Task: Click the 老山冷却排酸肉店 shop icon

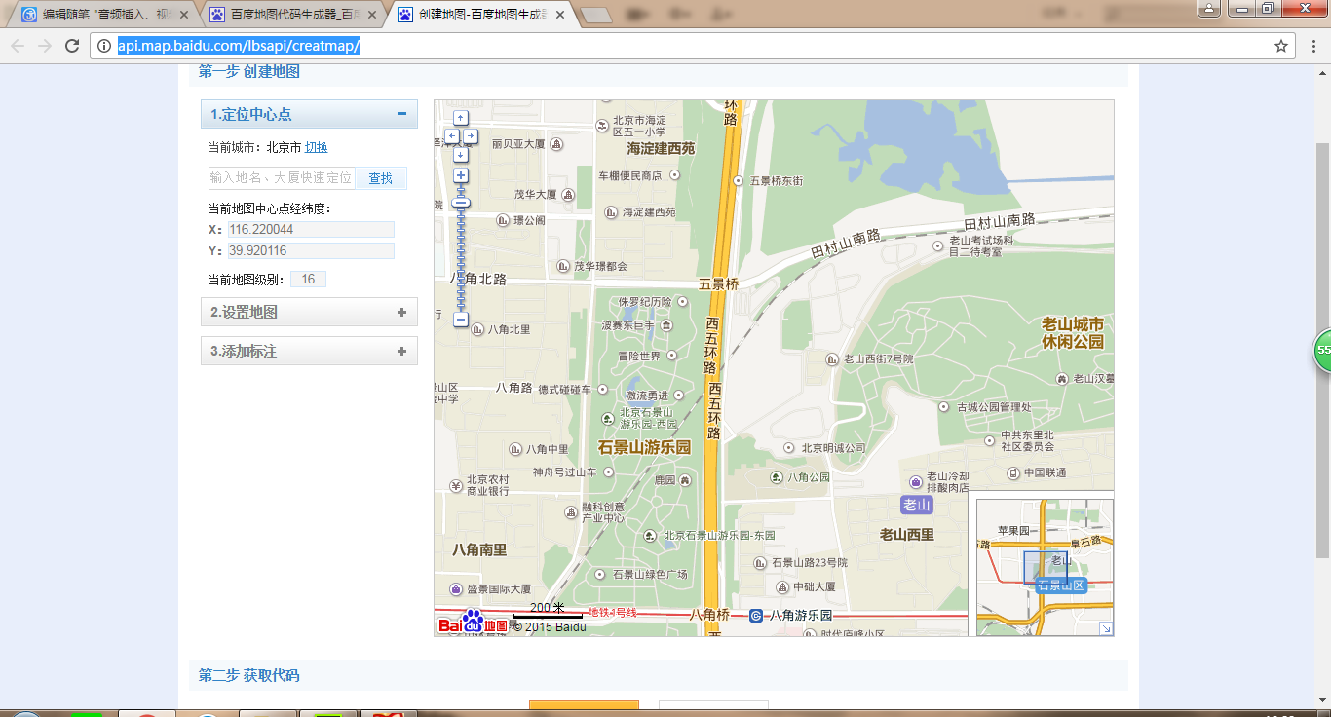Action: (x=916, y=482)
